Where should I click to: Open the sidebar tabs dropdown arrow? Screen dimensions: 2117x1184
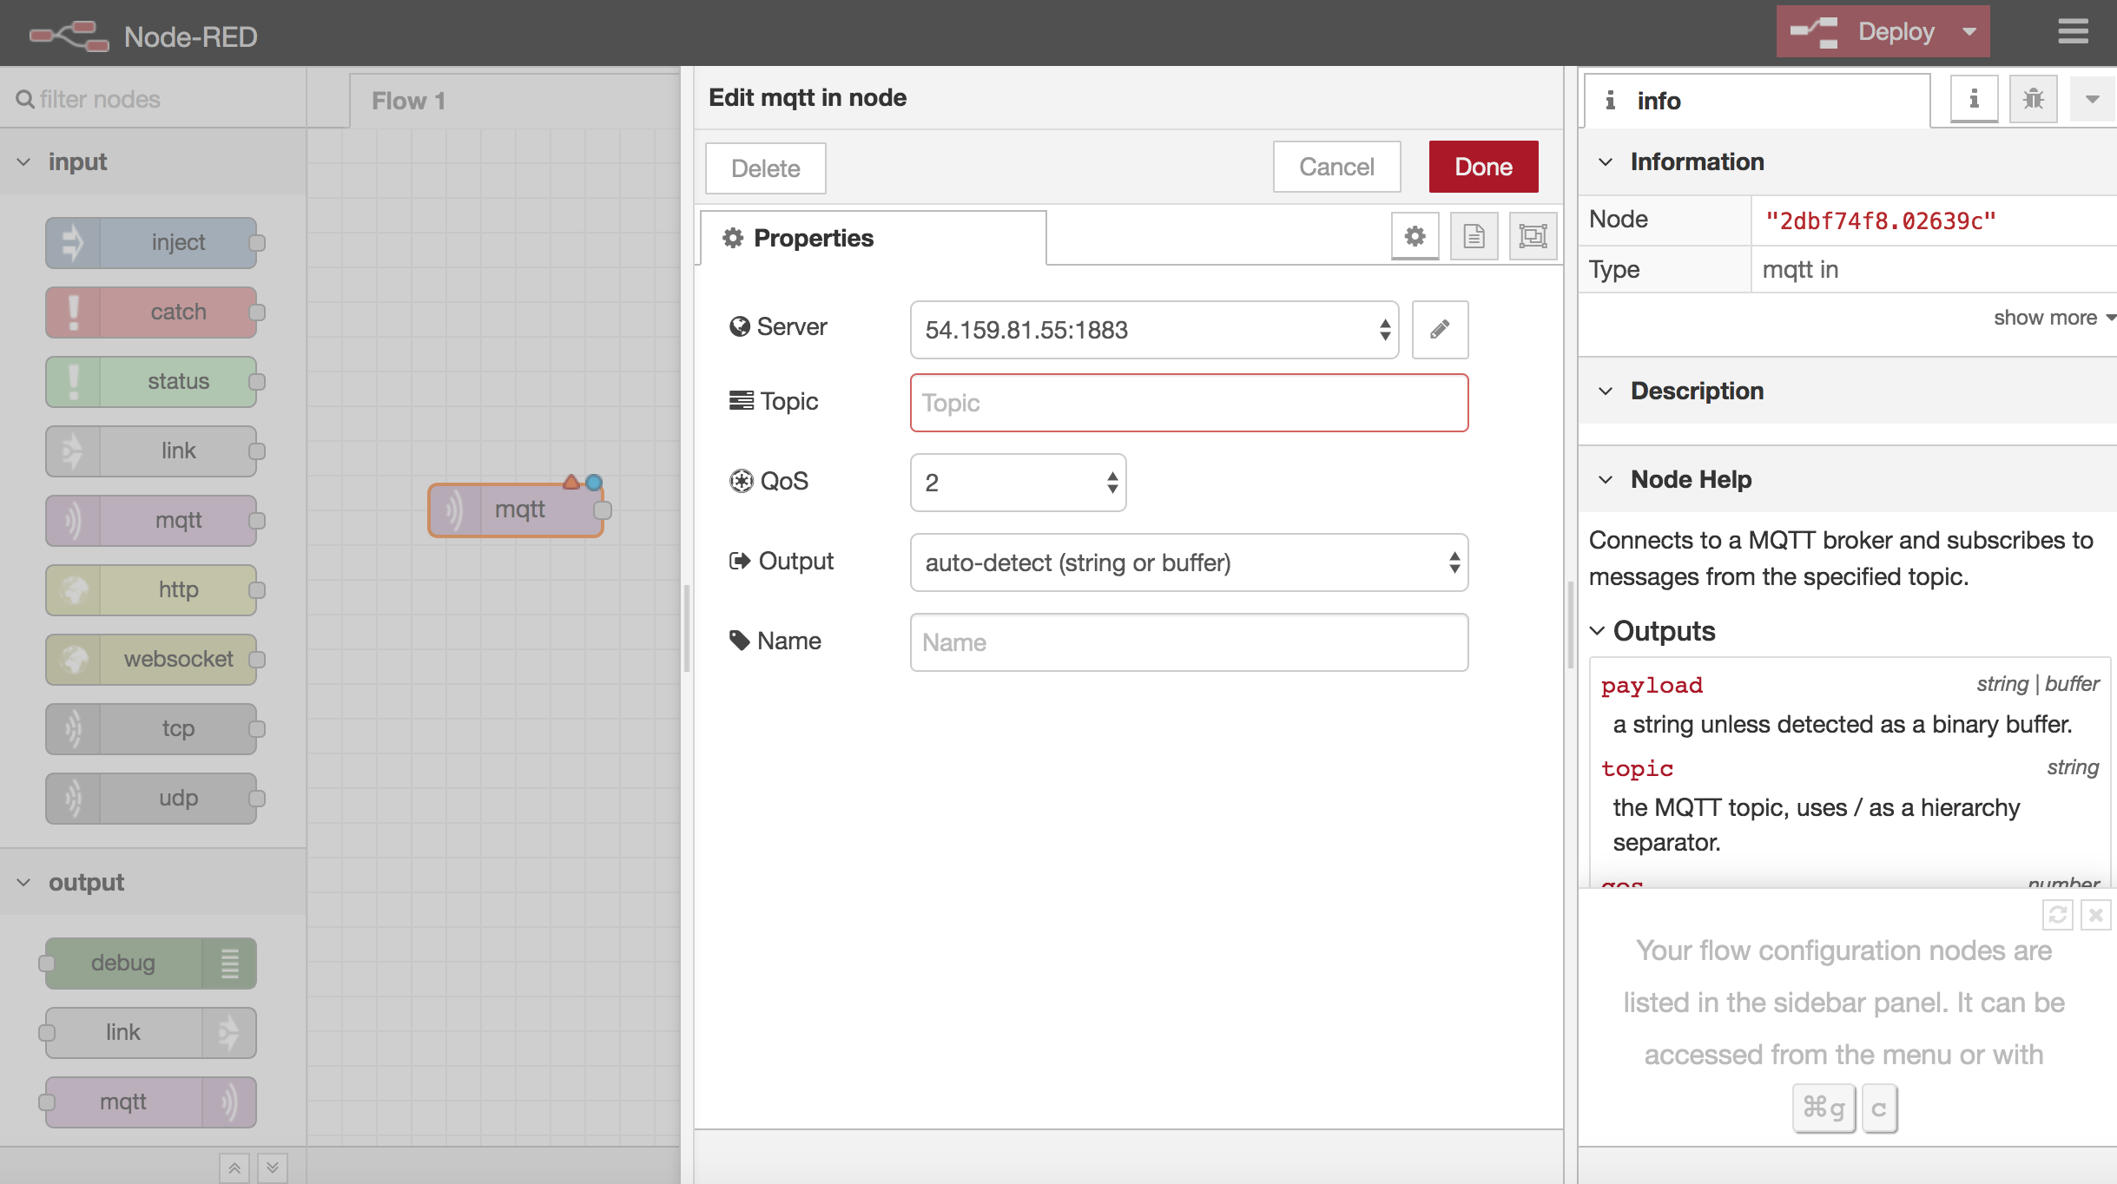(2093, 100)
